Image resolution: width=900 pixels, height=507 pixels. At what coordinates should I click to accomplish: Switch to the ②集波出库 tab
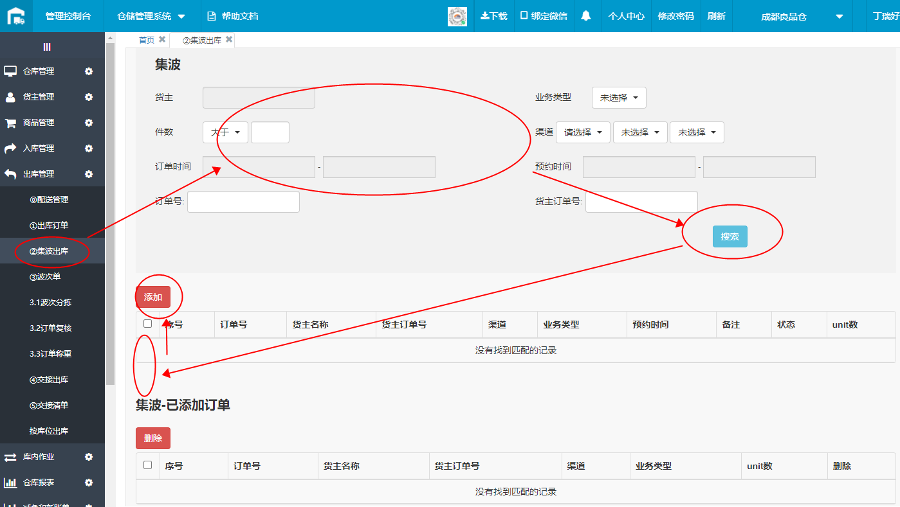202,40
